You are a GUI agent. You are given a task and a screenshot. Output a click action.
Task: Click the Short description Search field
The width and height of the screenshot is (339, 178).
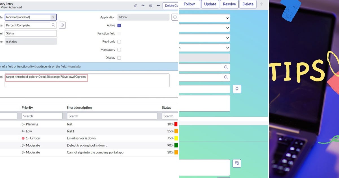point(112,116)
